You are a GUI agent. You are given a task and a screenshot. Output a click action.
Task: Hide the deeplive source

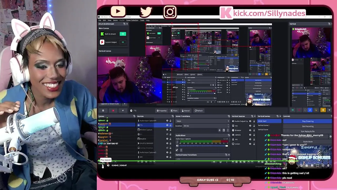tap(167, 139)
